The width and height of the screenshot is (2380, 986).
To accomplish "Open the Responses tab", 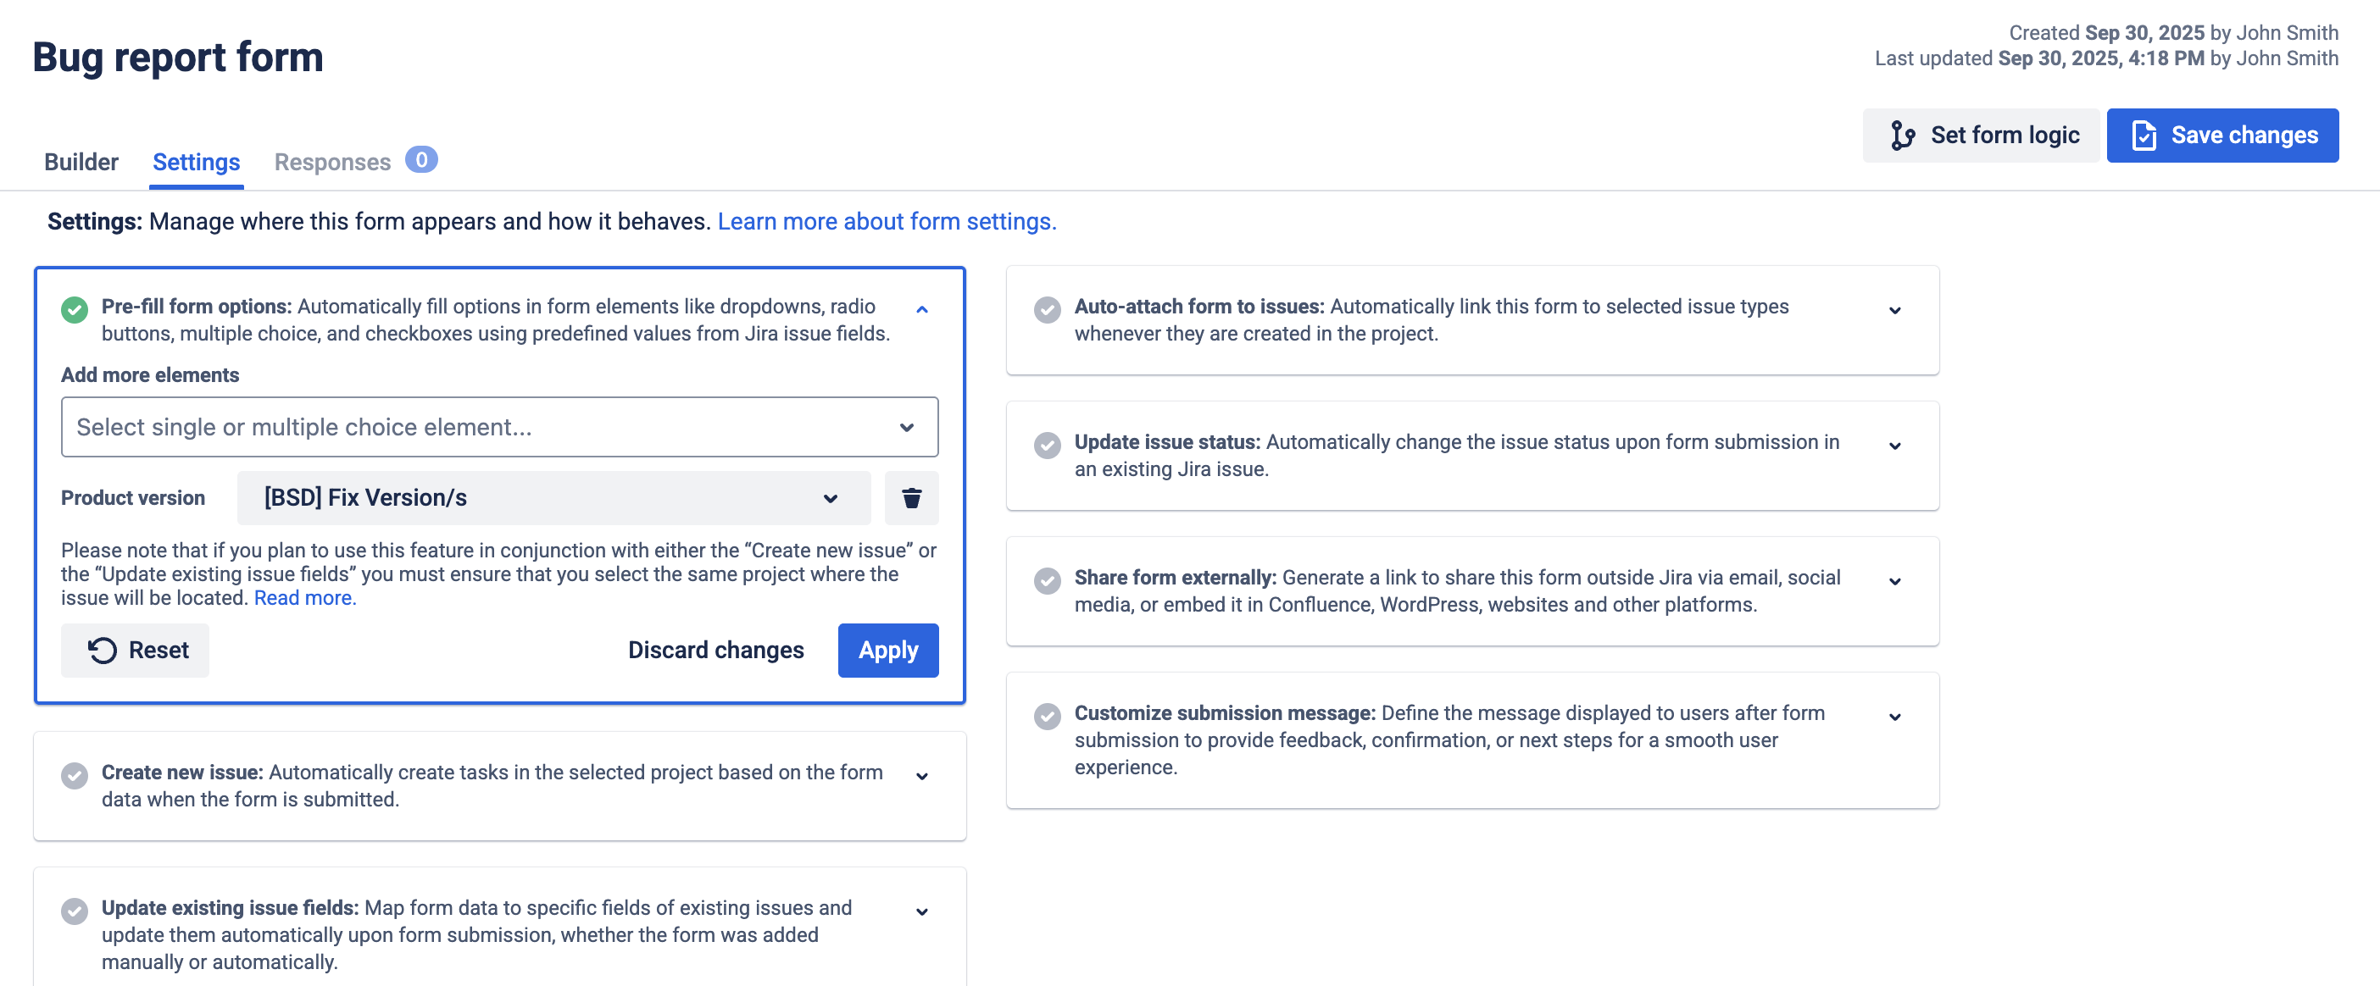I will [x=332, y=163].
